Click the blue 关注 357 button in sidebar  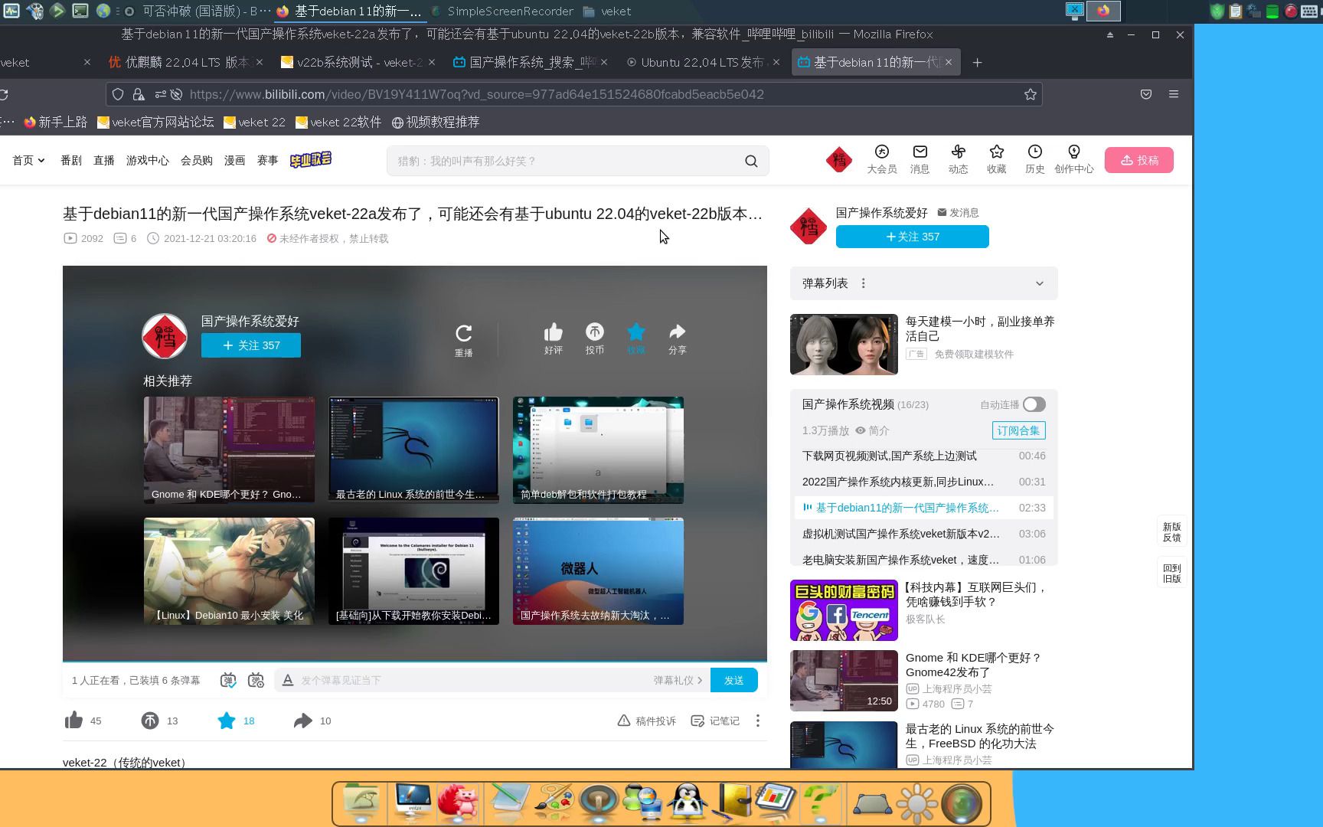click(x=912, y=237)
